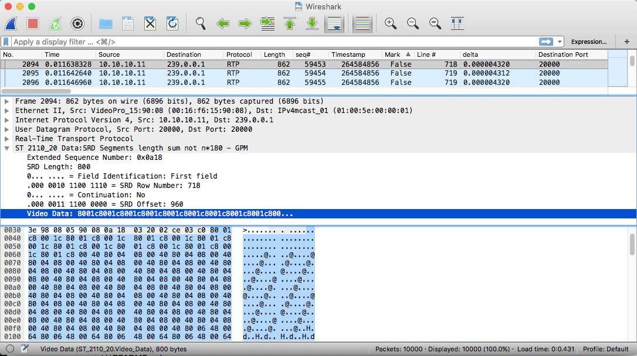Sort by the Protocol column header
The height and width of the screenshot is (356, 637).
(x=242, y=54)
